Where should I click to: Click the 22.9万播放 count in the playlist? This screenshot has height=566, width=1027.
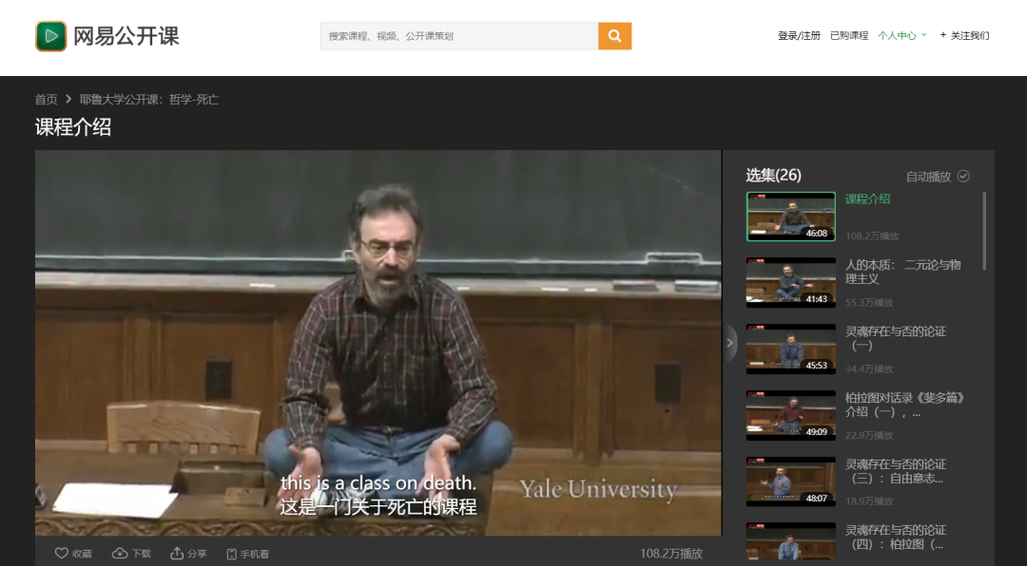(x=869, y=435)
